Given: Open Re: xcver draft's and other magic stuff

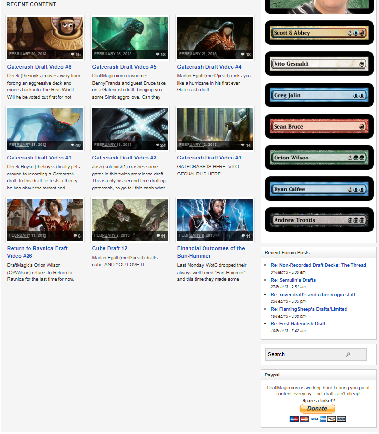Looking at the screenshot, I should click(313, 294).
